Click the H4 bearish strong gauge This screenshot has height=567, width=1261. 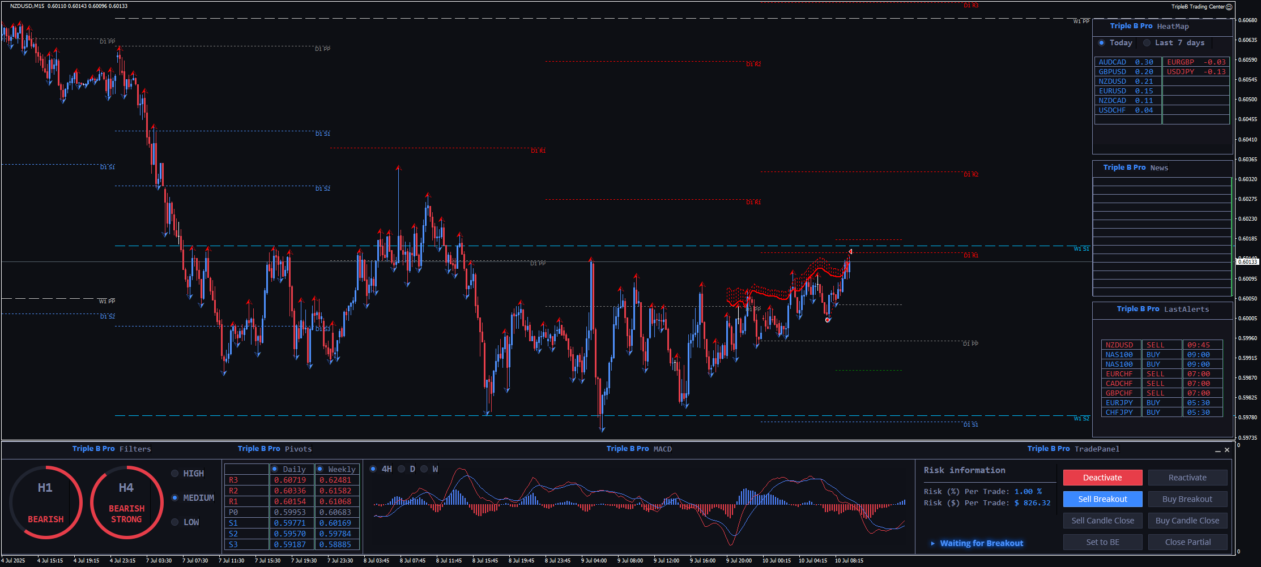tap(126, 502)
